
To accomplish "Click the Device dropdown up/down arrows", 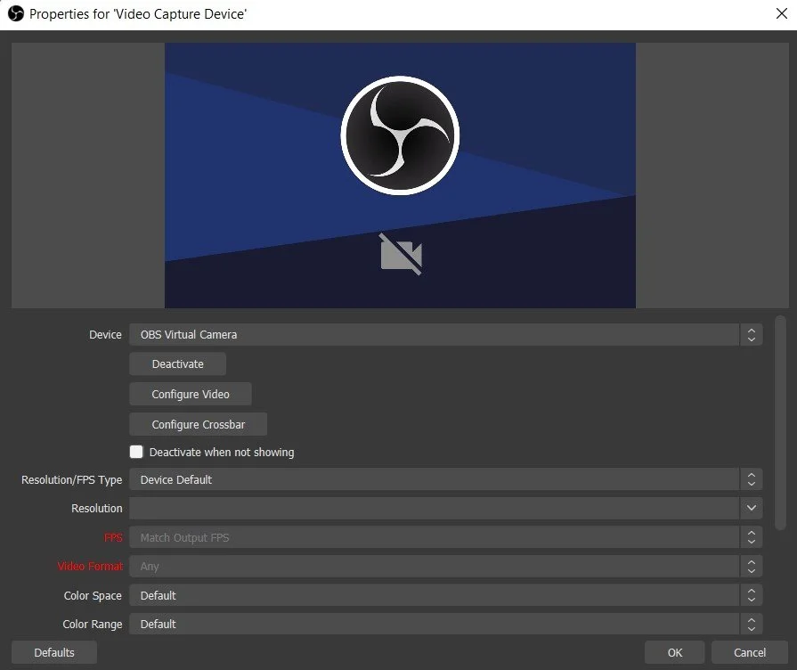I will pyautogui.click(x=752, y=335).
